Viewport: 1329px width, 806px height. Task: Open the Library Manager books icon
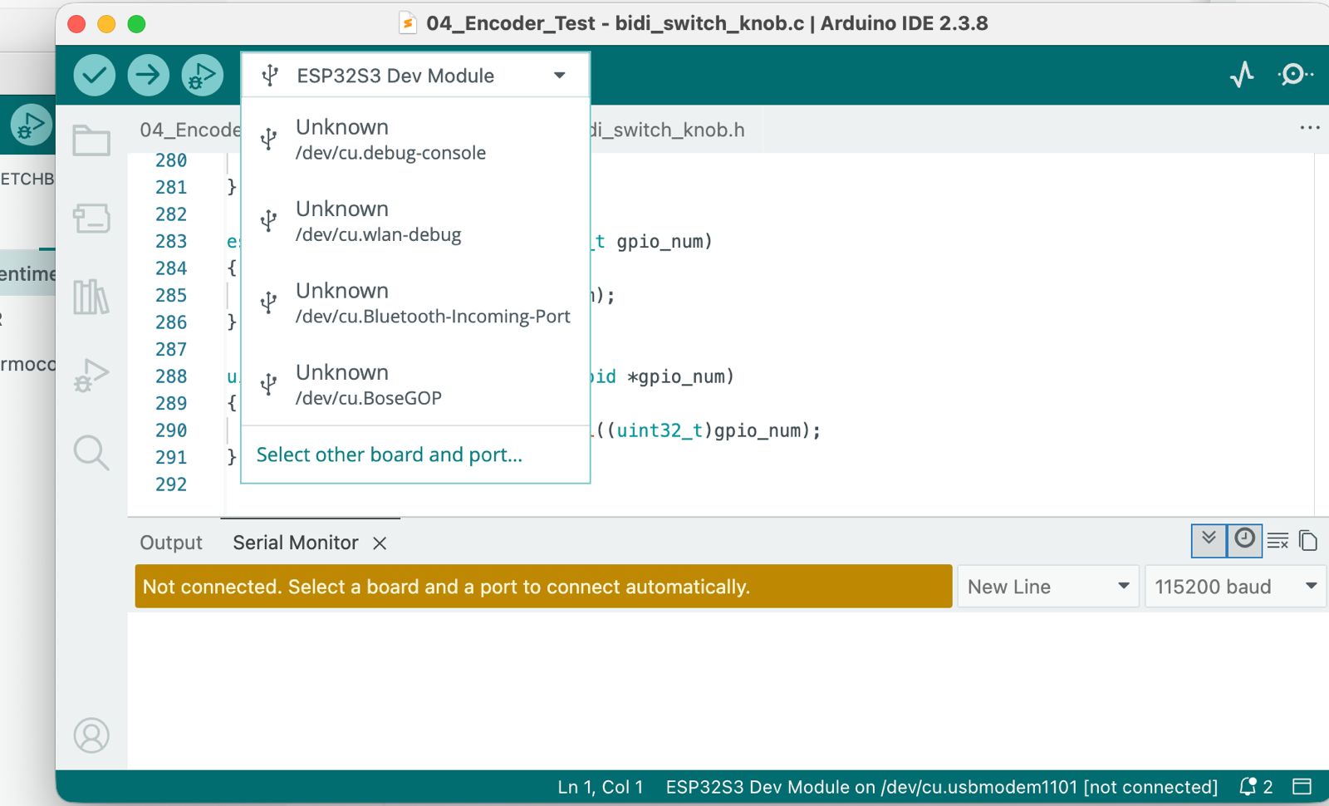[91, 297]
